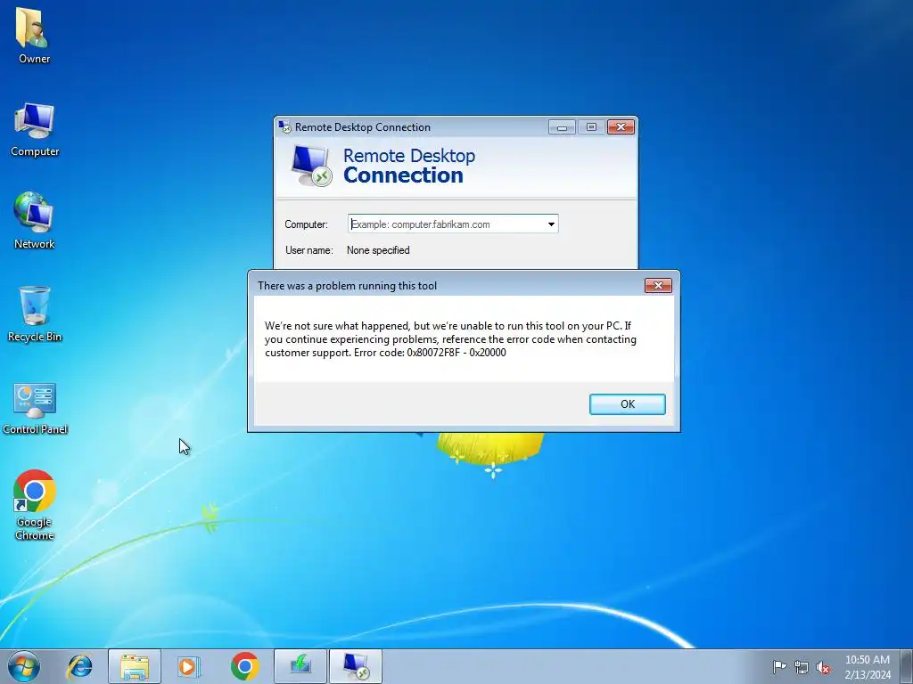Open the Network desktop icon
The width and height of the screenshot is (913, 684).
click(x=35, y=221)
